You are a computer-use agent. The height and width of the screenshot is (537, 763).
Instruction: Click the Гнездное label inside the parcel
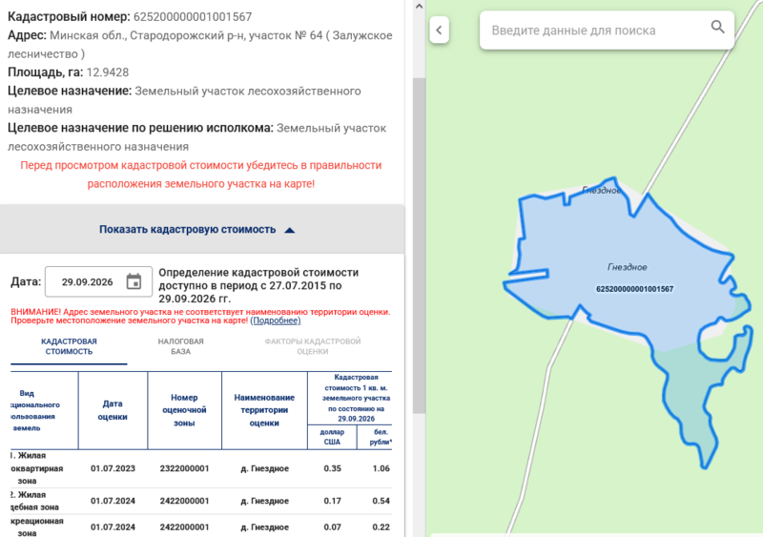627,267
